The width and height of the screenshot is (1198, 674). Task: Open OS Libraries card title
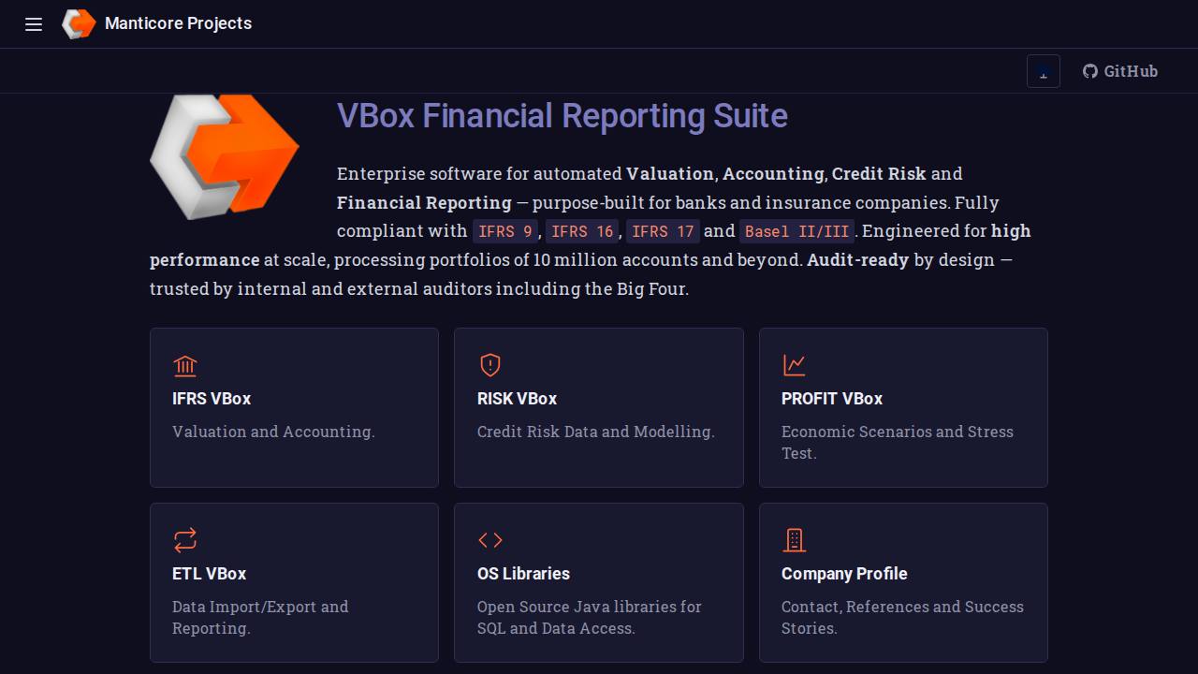tap(523, 574)
